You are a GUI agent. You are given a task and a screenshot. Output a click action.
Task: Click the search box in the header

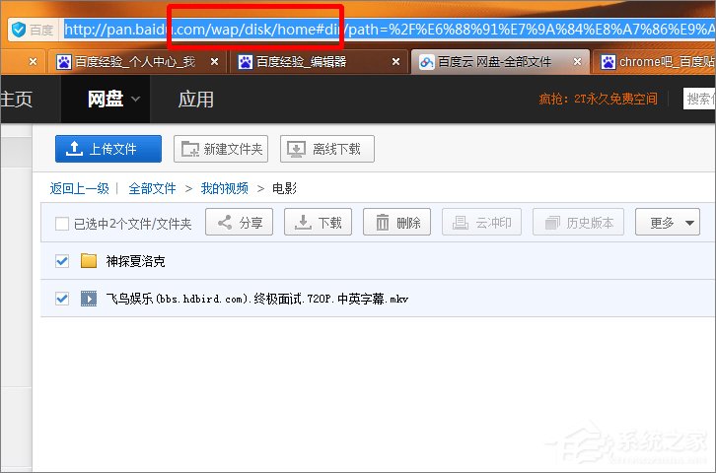pos(699,99)
